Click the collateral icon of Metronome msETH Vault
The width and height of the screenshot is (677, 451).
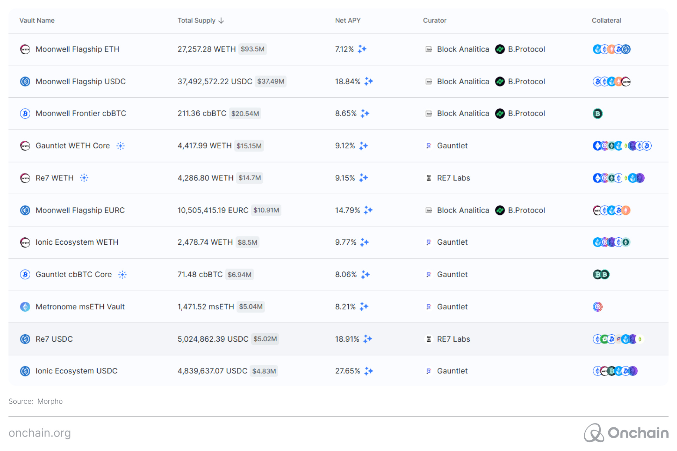(598, 307)
